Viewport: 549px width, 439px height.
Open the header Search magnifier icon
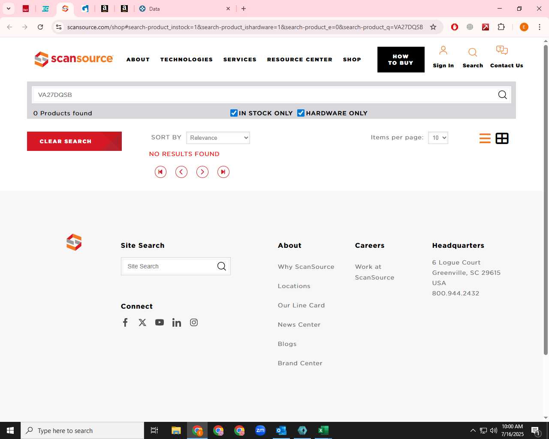[473, 52]
